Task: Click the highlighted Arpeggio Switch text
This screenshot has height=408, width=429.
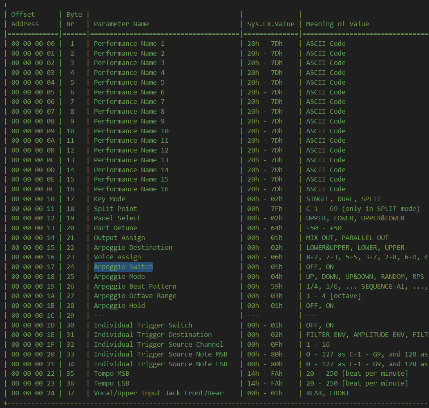Action: (x=123, y=267)
